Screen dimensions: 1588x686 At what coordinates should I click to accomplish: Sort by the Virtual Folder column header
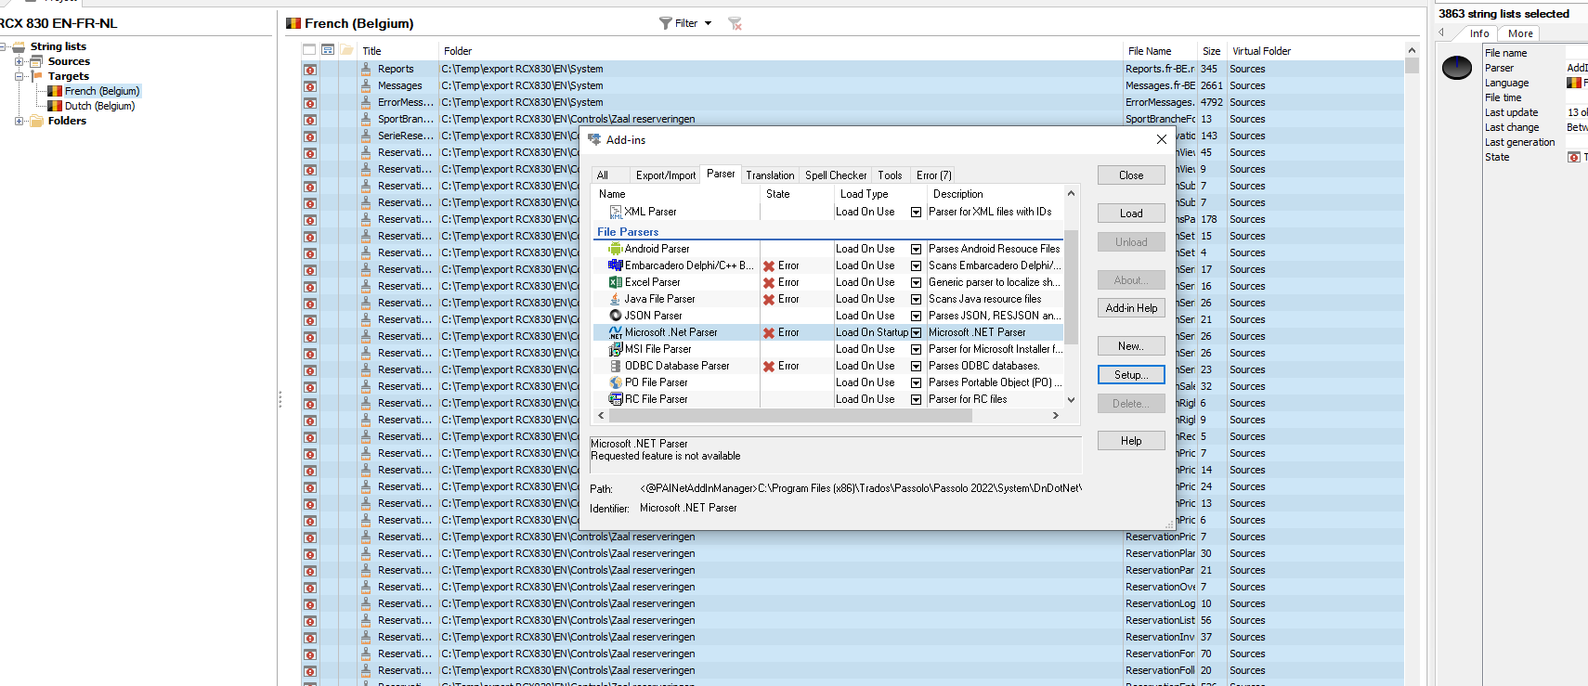(x=1261, y=51)
